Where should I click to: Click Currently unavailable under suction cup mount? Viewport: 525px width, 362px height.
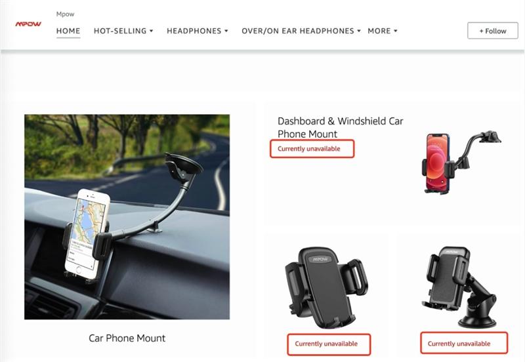[459, 344]
